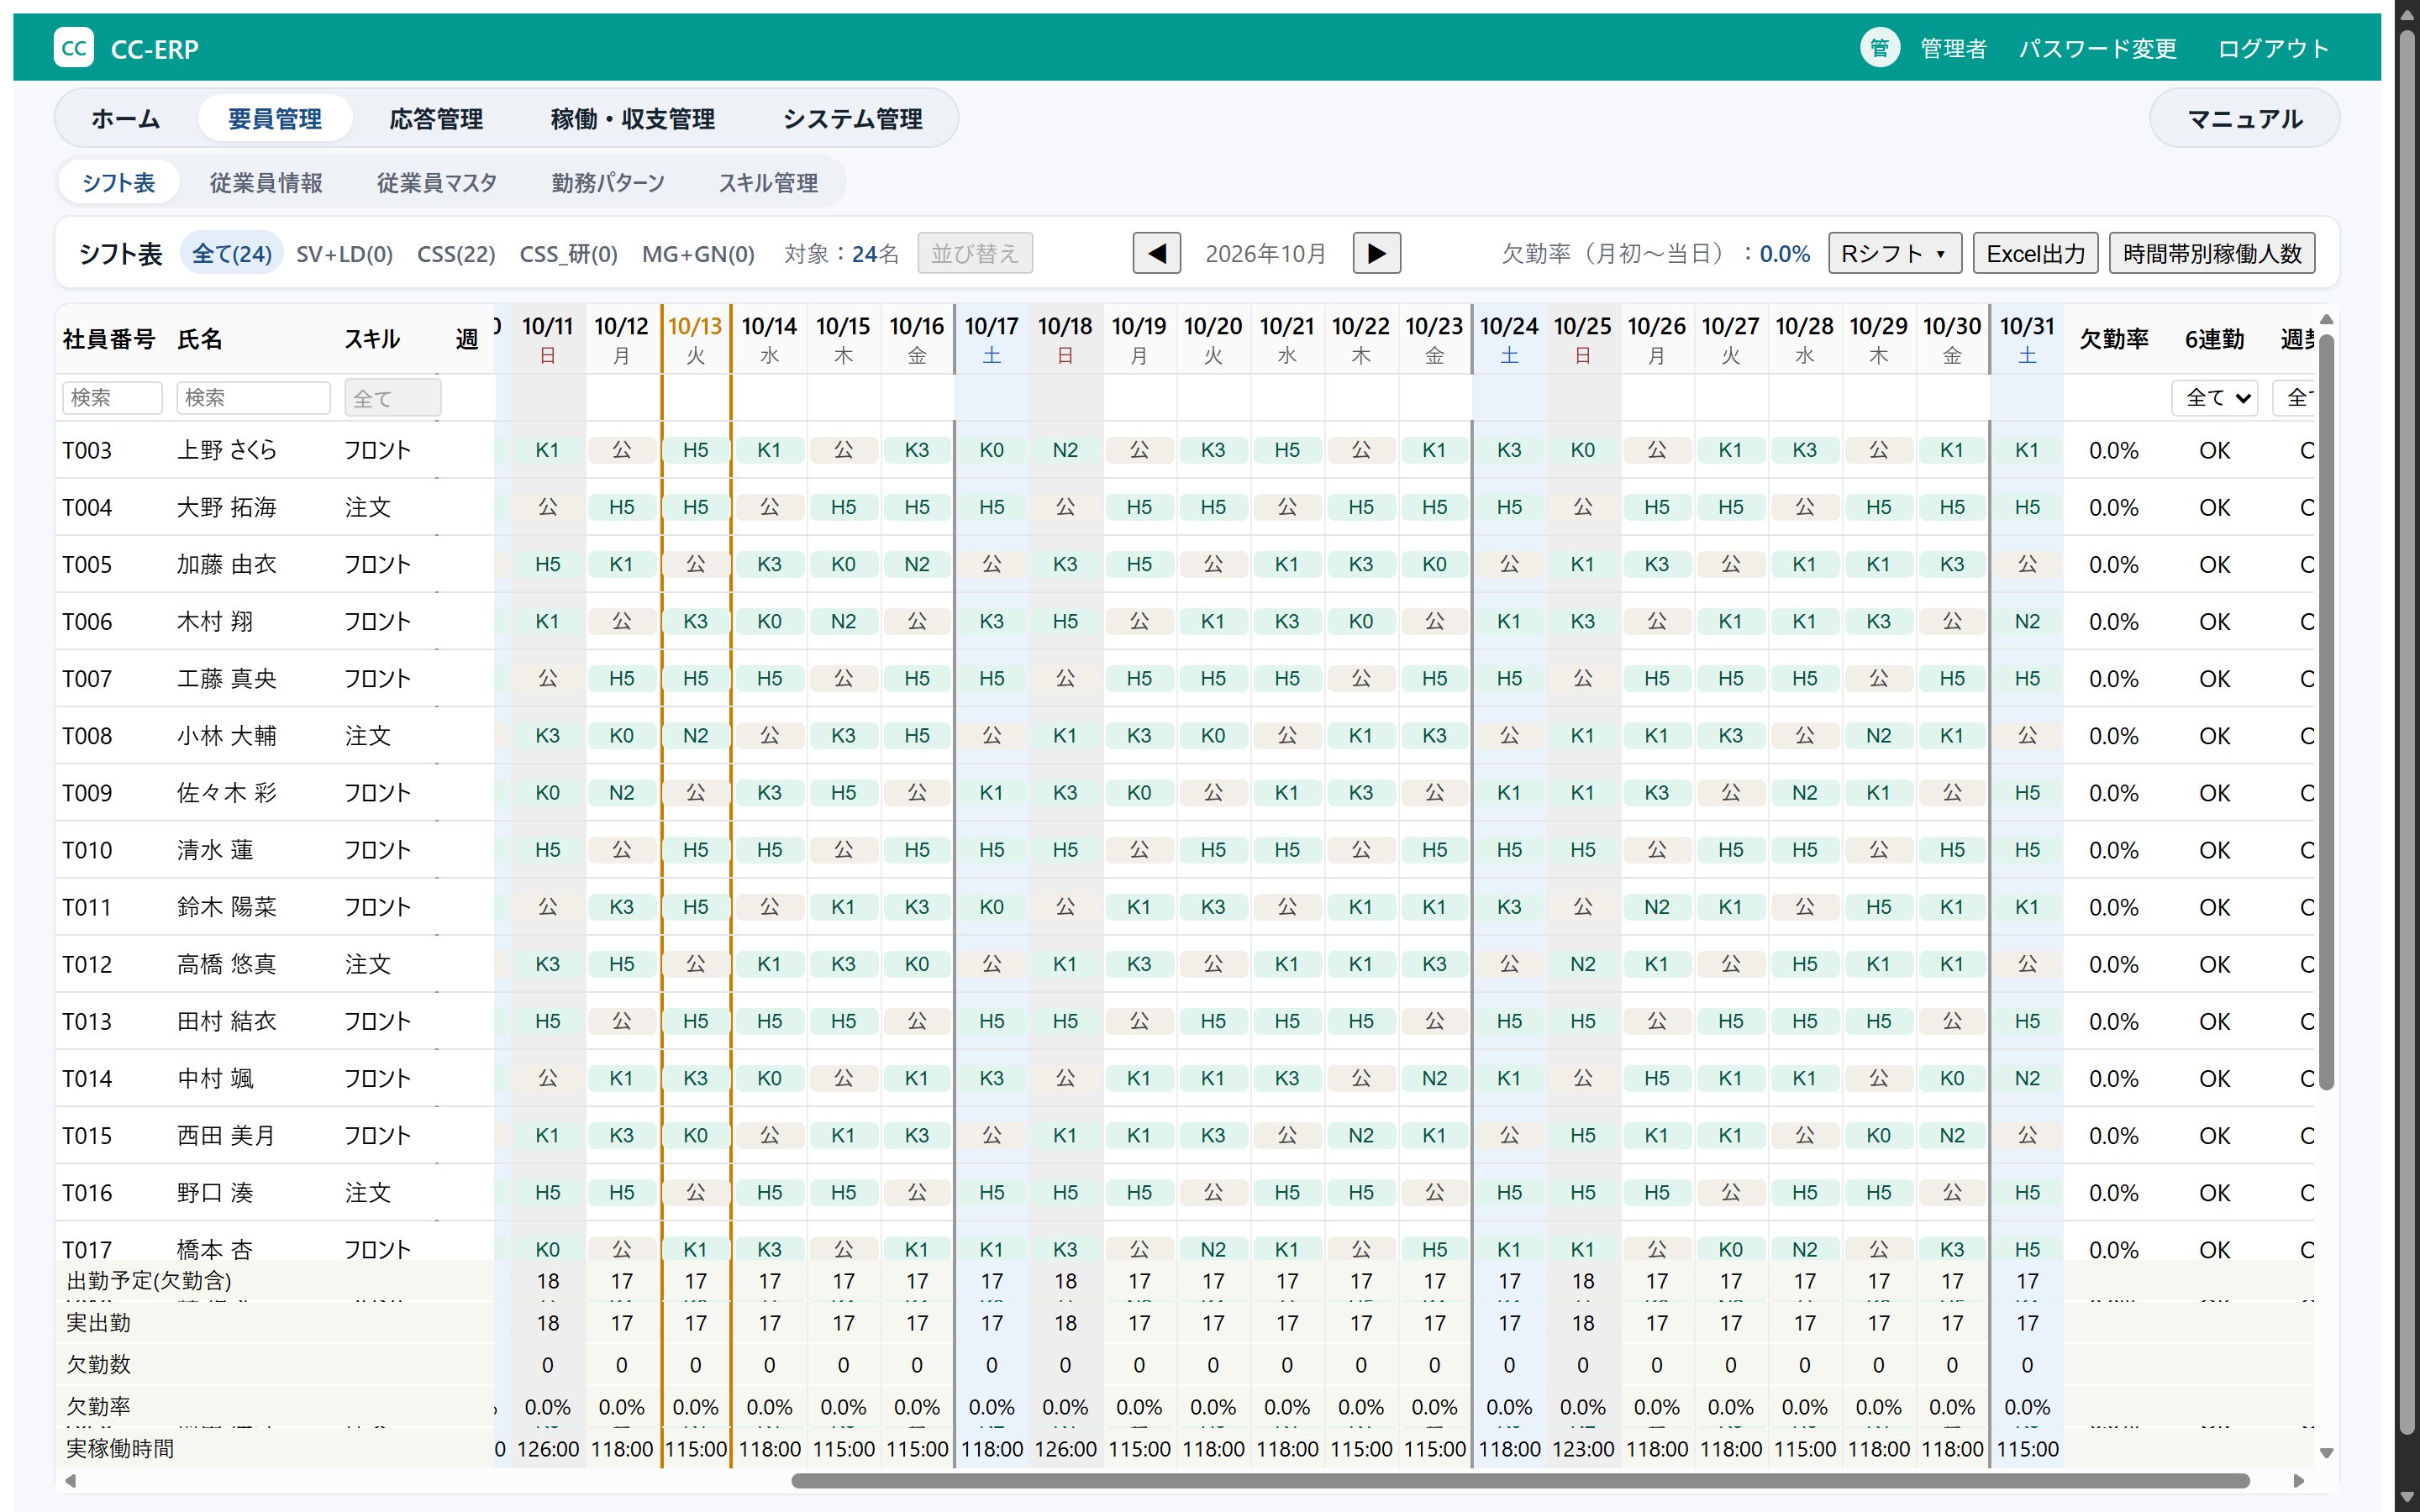Image resolution: width=2420 pixels, height=1512 pixels.
Task: Switch to スキル管理 tab
Action: pyautogui.click(x=768, y=183)
